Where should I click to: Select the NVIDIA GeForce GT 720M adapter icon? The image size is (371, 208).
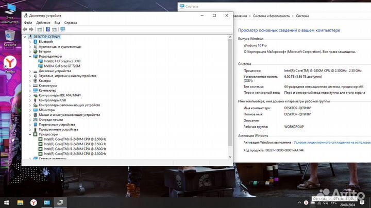pos(41,66)
